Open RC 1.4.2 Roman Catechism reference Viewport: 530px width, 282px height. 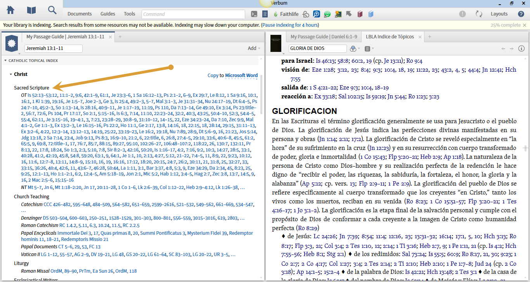coord(68,225)
